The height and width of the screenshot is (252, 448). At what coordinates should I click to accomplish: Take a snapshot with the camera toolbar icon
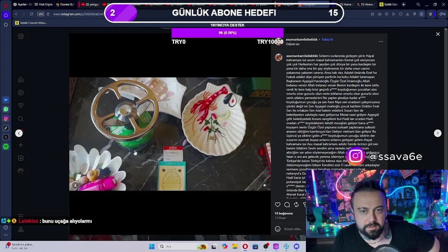tap(380, 14)
